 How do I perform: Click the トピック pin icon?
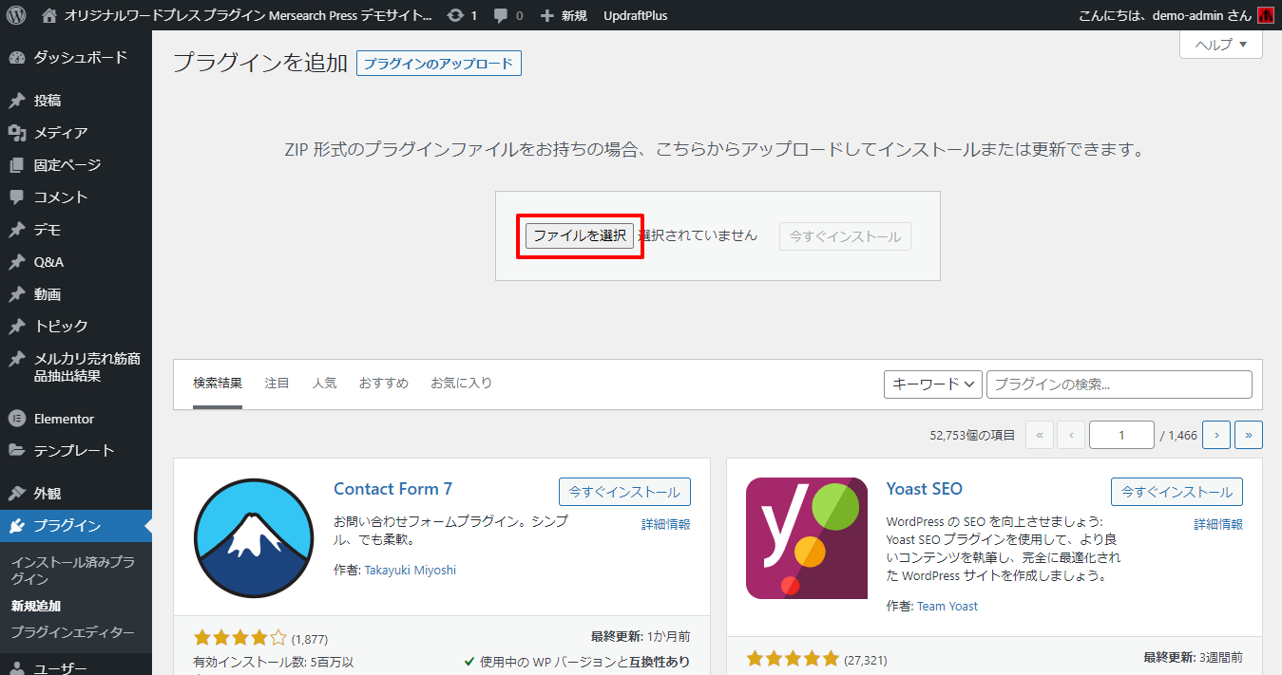16,327
